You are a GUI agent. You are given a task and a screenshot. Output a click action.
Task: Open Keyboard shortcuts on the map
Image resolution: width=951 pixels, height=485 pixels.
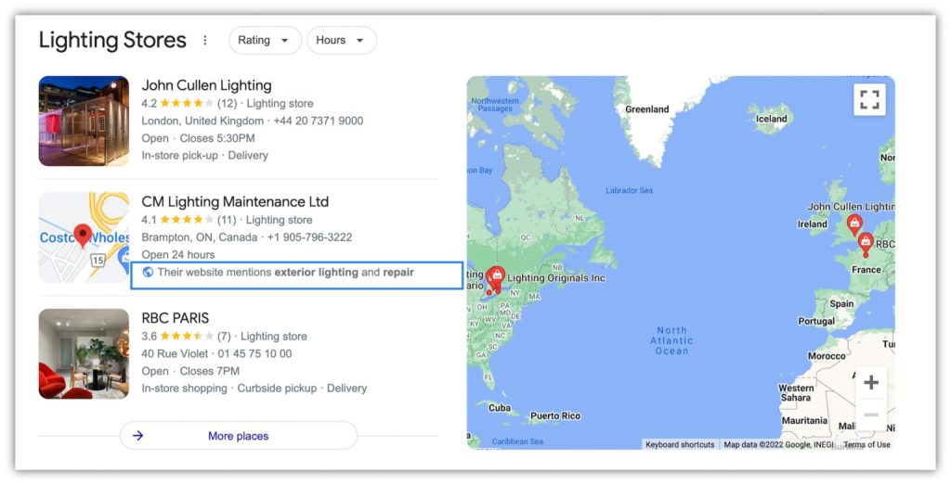point(680,444)
